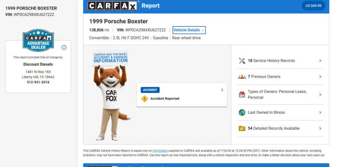Click the CARFAX logo in the header
The height and width of the screenshot is (167, 346).
(112, 6)
